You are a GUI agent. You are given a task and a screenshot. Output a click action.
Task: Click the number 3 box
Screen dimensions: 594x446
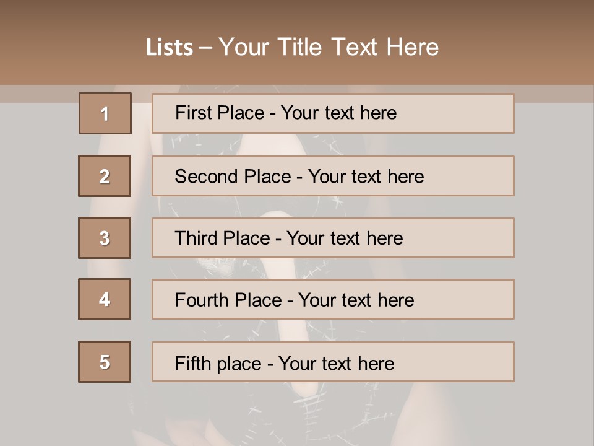pyautogui.click(x=105, y=238)
